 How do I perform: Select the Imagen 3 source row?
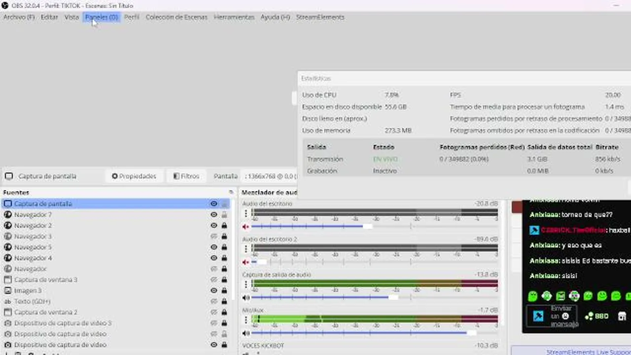pyautogui.click(x=116, y=290)
